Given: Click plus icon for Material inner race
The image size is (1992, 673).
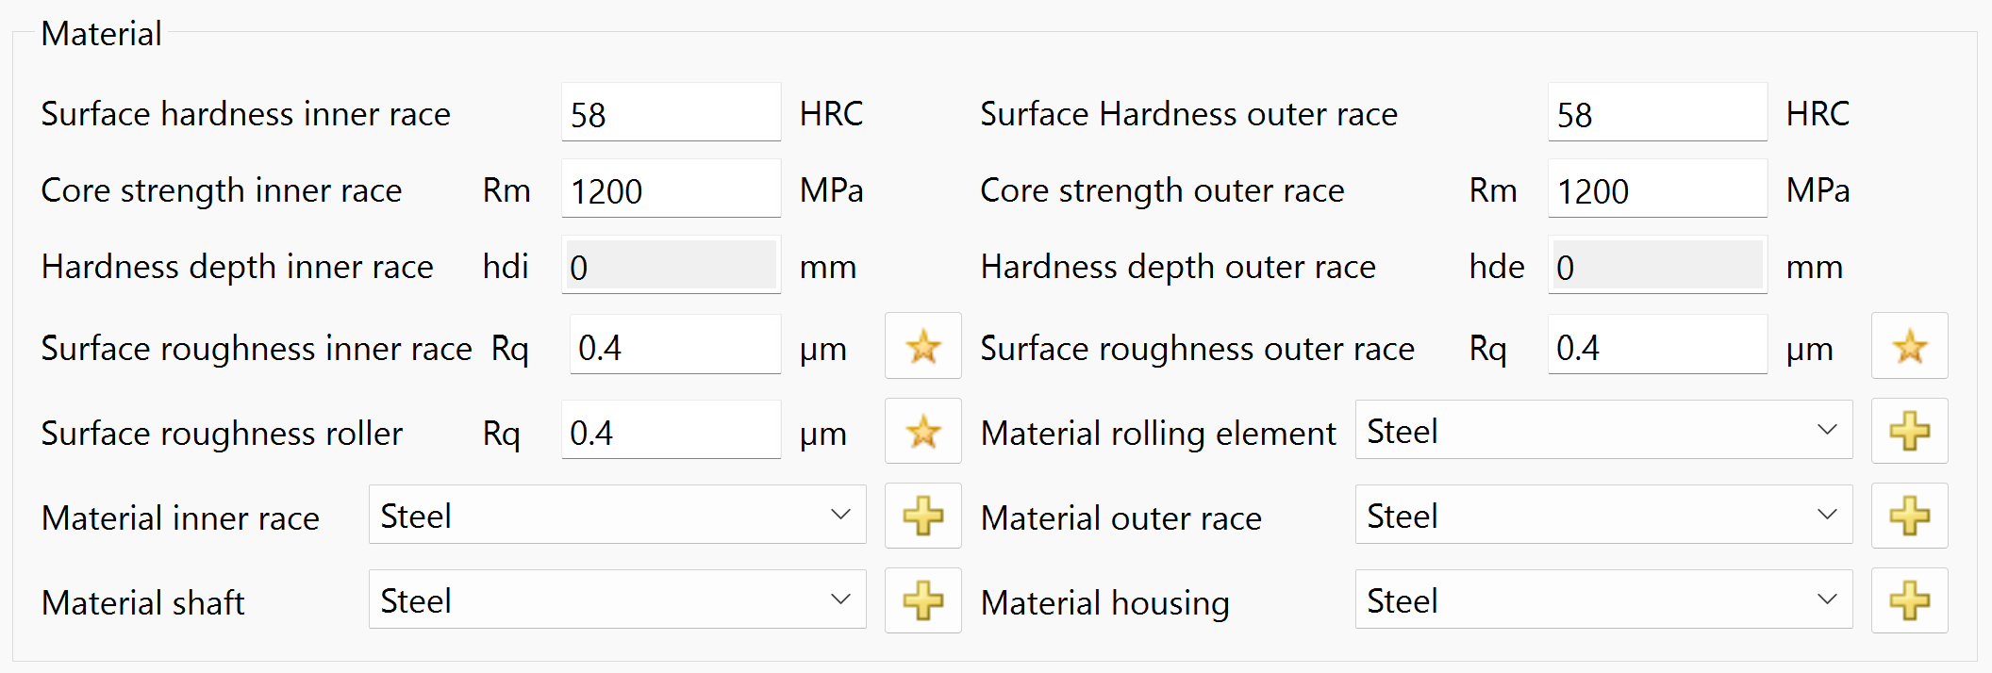Looking at the screenshot, I should [922, 516].
